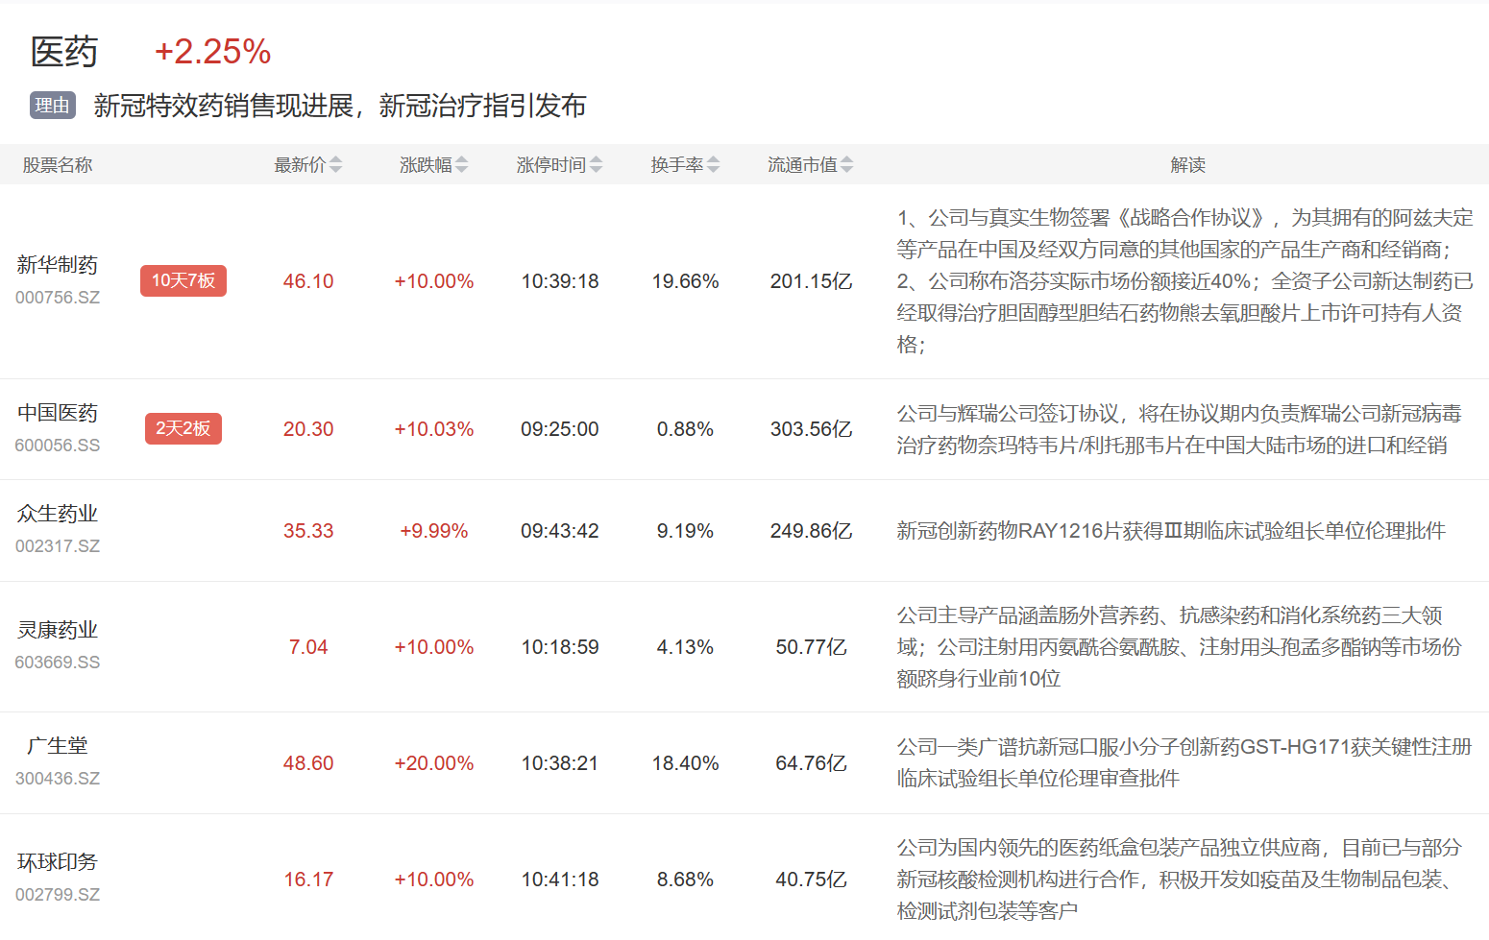
Task: Click limit-up time 09:43:42
Action: click(x=560, y=531)
